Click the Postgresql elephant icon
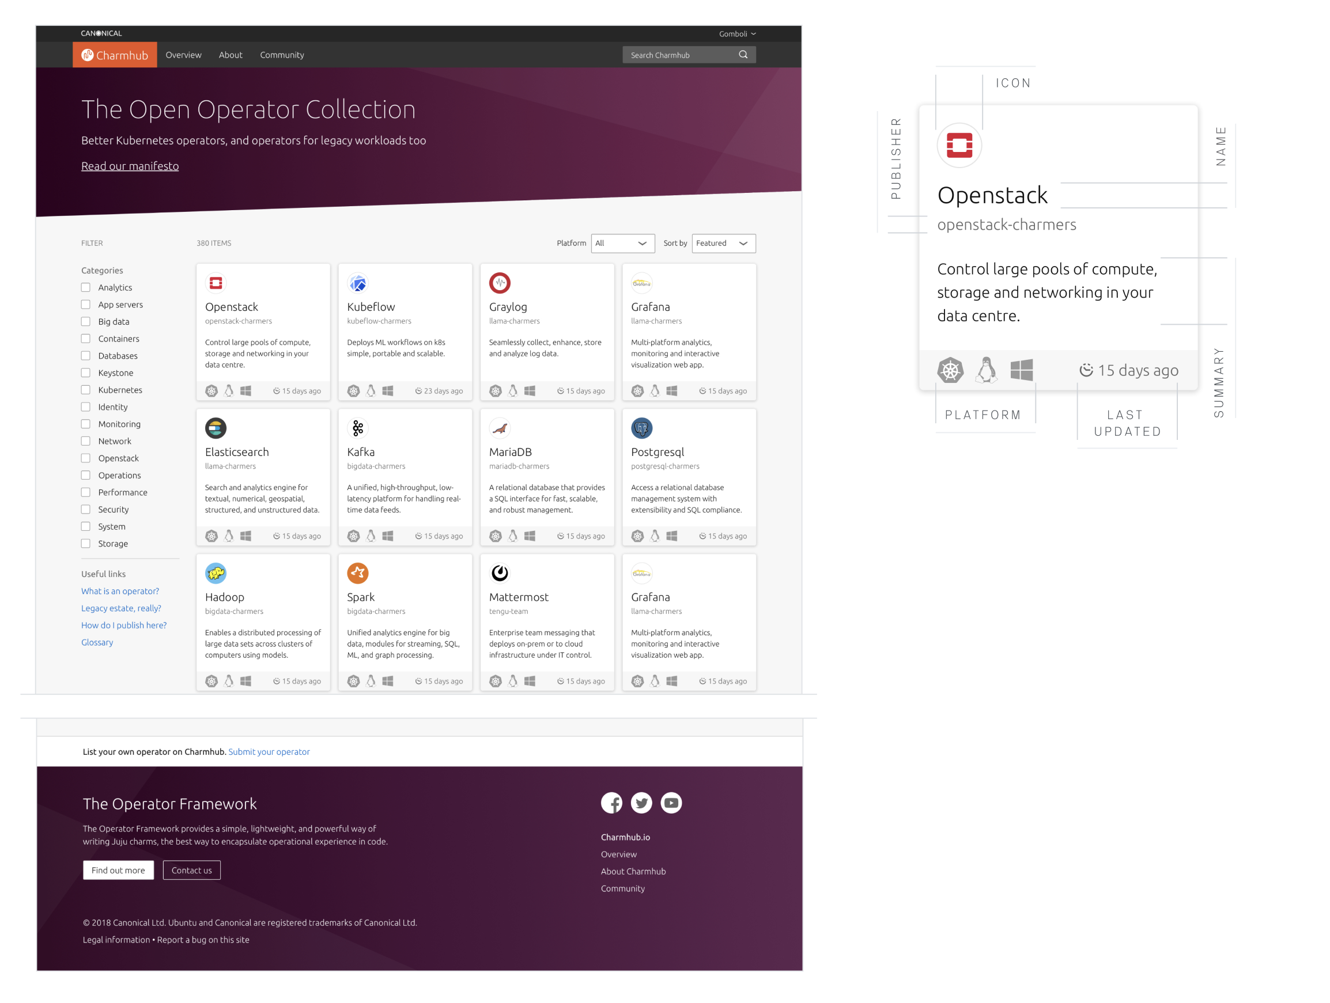The height and width of the screenshot is (1003, 1330). click(x=641, y=428)
